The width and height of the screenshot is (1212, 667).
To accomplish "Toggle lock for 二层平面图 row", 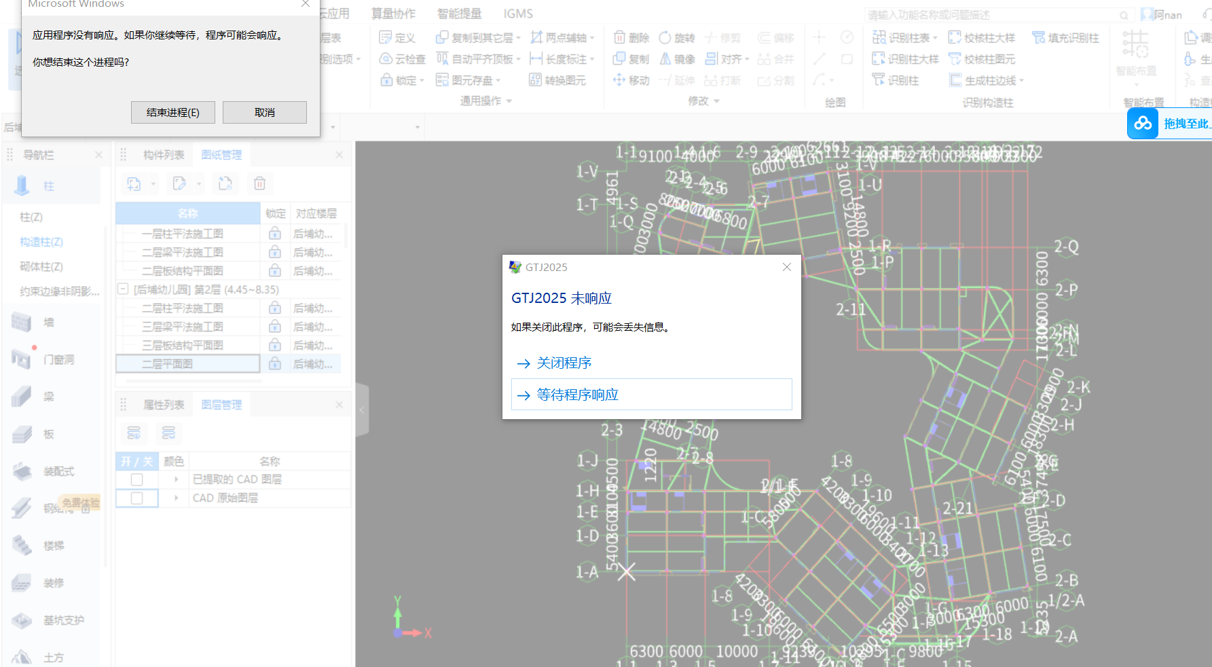I will tap(275, 364).
